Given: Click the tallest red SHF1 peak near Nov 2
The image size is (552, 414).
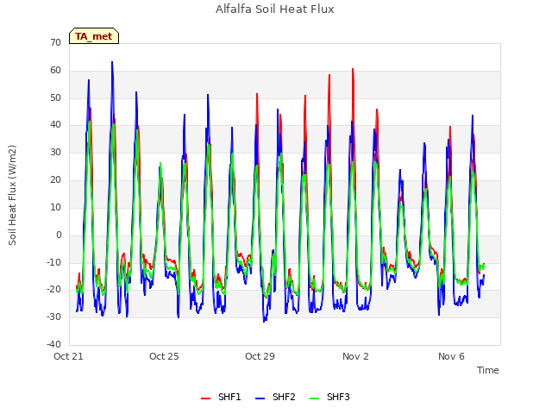Looking at the screenshot, I should coord(353,69).
